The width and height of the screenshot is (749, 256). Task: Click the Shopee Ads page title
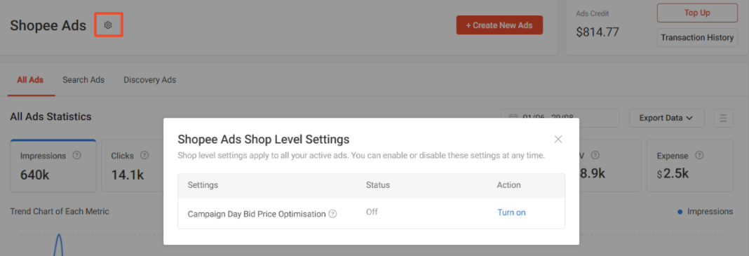pos(48,25)
